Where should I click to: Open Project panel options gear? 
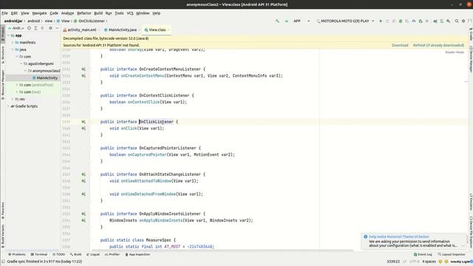(50, 28)
